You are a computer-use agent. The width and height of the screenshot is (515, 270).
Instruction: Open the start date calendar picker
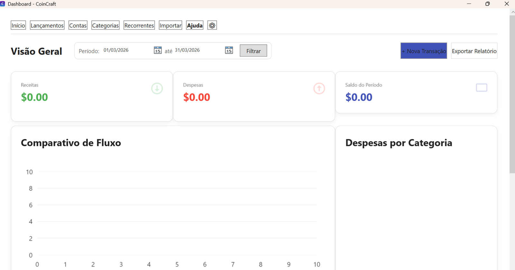(157, 50)
